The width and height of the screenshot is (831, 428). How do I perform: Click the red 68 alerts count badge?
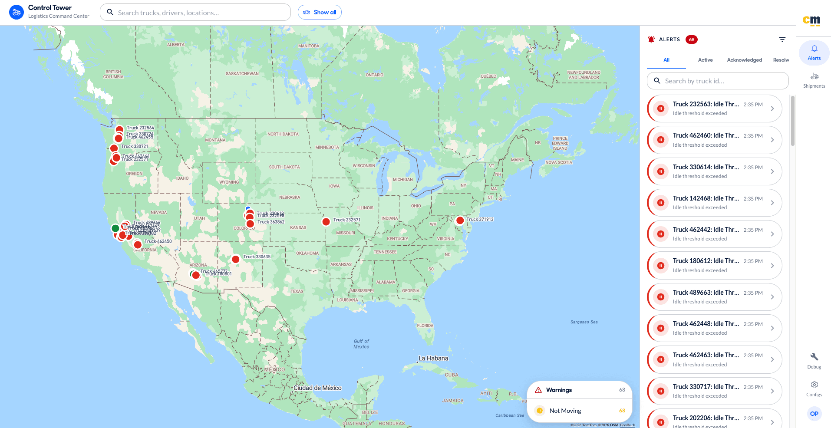pyautogui.click(x=692, y=40)
